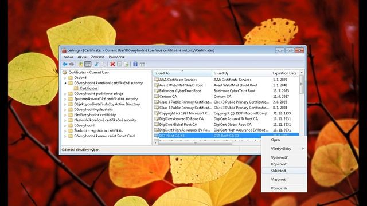
Task: Click the Certificates - Current User root icon
Action: pos(65,73)
